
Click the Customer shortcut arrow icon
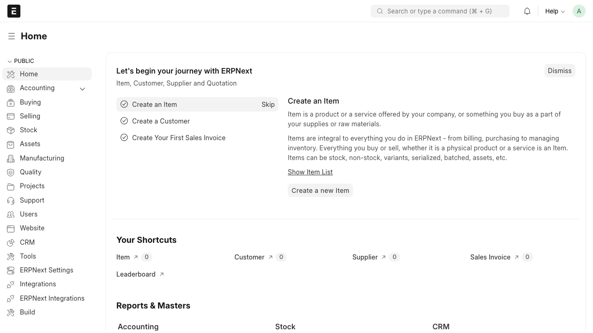pos(271,257)
